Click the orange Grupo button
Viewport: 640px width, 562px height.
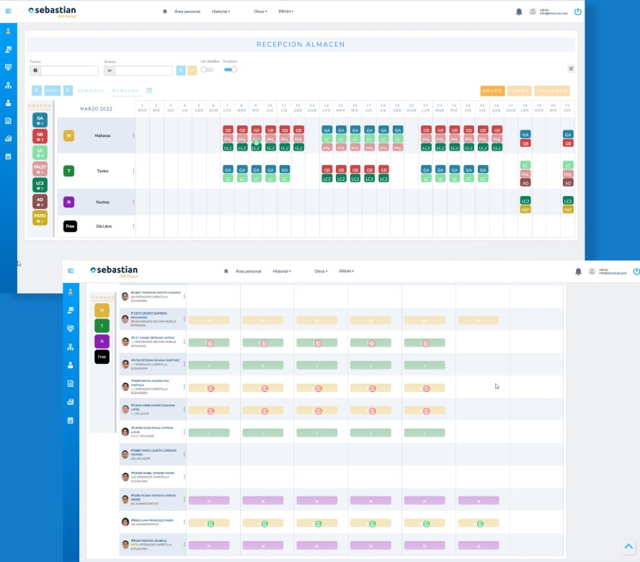[492, 91]
